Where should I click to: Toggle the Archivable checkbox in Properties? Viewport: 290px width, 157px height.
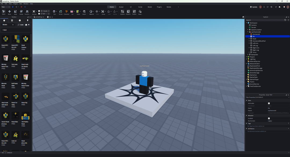click(x=269, y=103)
